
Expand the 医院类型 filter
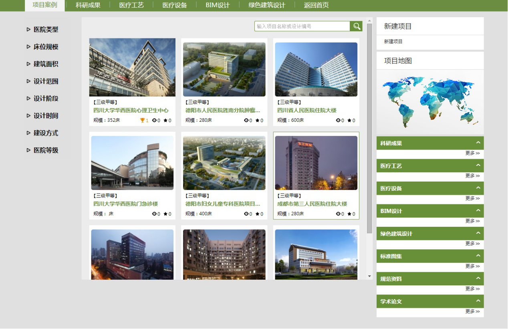[28, 29]
